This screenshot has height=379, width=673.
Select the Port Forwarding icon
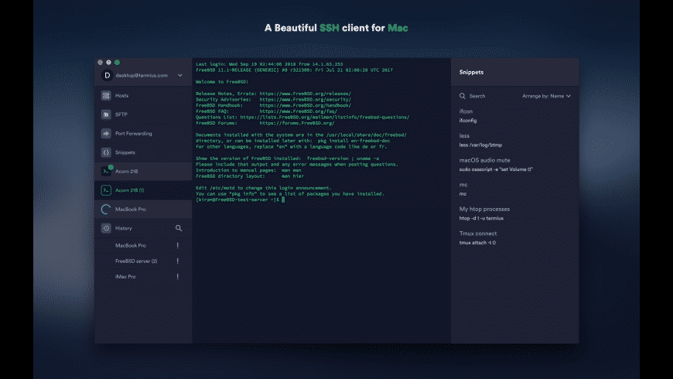pos(106,134)
